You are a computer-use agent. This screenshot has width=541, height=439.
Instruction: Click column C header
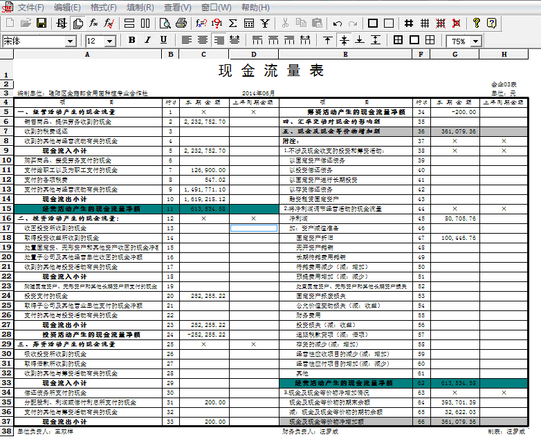[x=203, y=54]
